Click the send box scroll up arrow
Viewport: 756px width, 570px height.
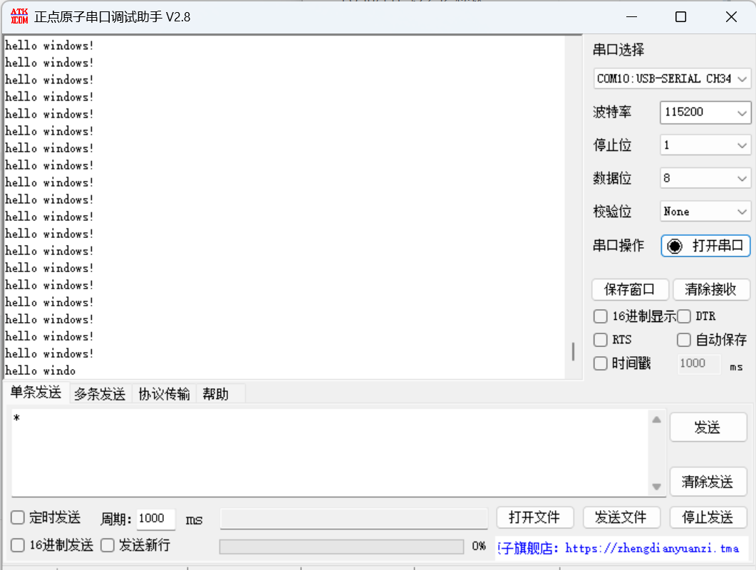pyautogui.click(x=656, y=420)
